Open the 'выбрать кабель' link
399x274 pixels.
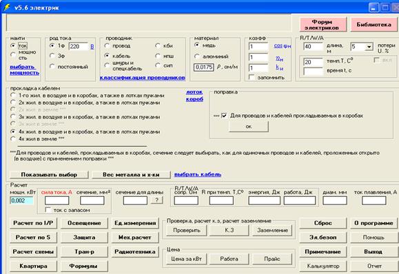tap(198, 174)
